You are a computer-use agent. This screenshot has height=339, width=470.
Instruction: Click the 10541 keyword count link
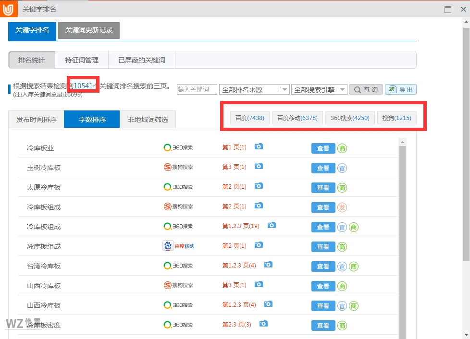[x=82, y=85]
